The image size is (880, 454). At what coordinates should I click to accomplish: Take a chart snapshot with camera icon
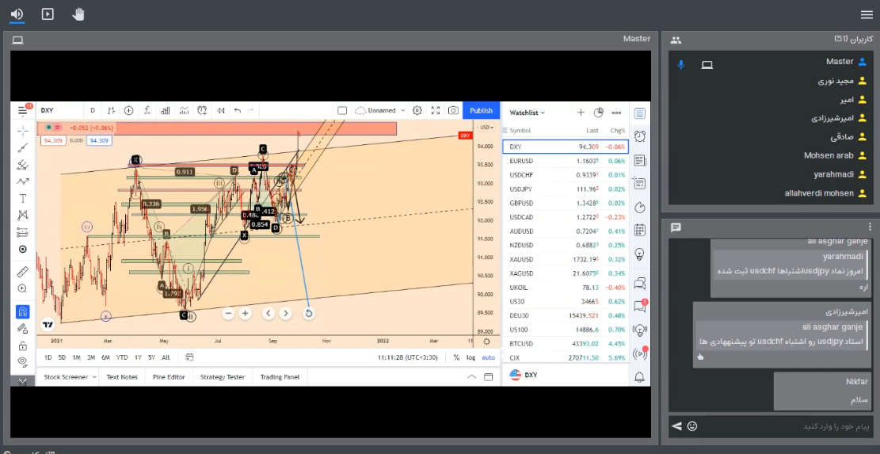point(453,111)
